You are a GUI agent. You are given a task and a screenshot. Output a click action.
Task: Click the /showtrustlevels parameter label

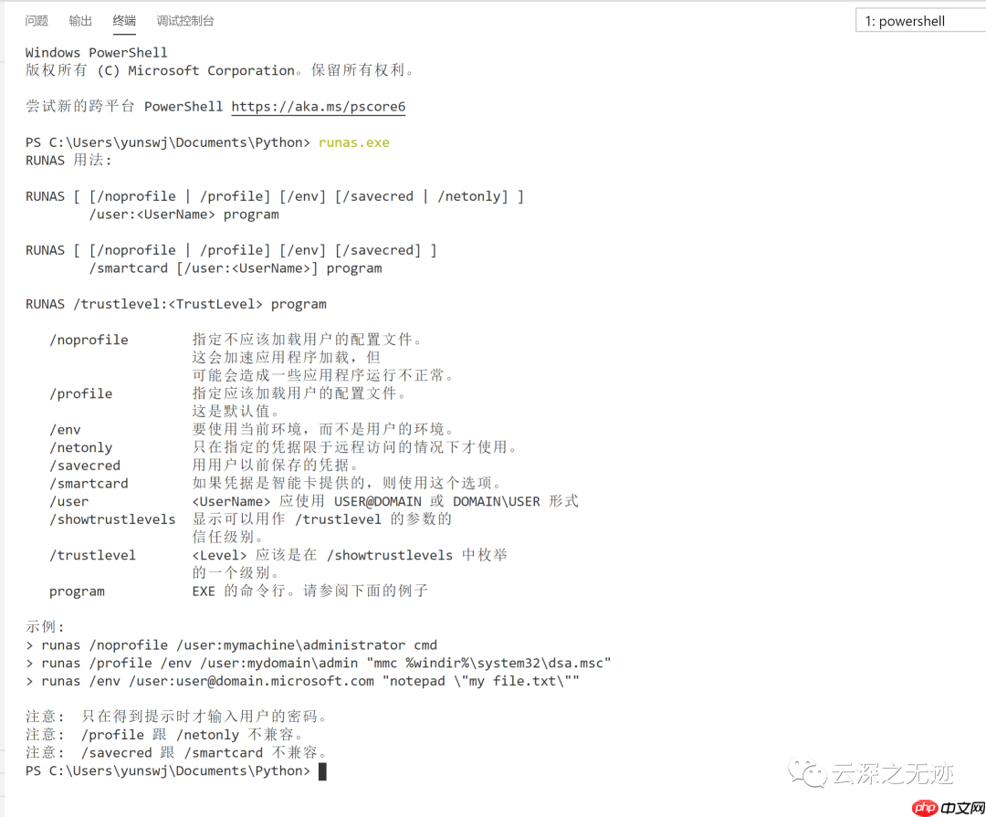coord(112,518)
